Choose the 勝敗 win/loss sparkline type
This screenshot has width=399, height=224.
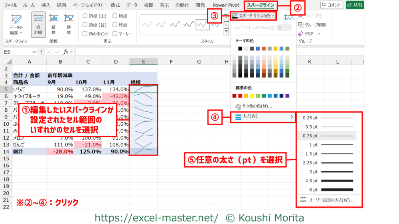[x=69, y=25]
